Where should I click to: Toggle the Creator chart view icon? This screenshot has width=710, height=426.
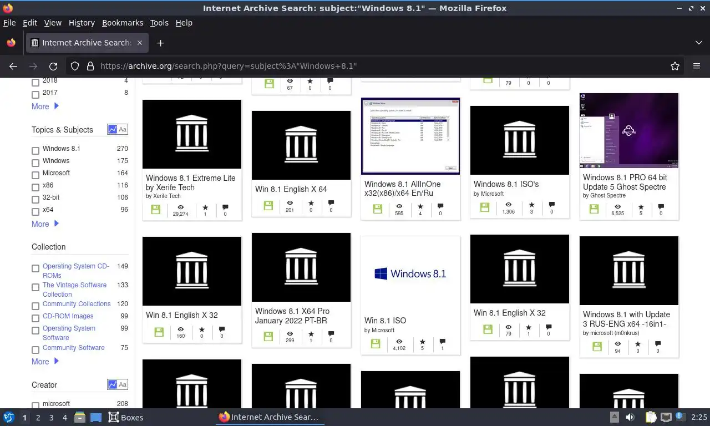coord(113,384)
